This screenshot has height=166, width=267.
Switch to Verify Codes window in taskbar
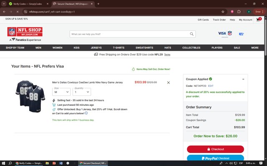point(29,163)
